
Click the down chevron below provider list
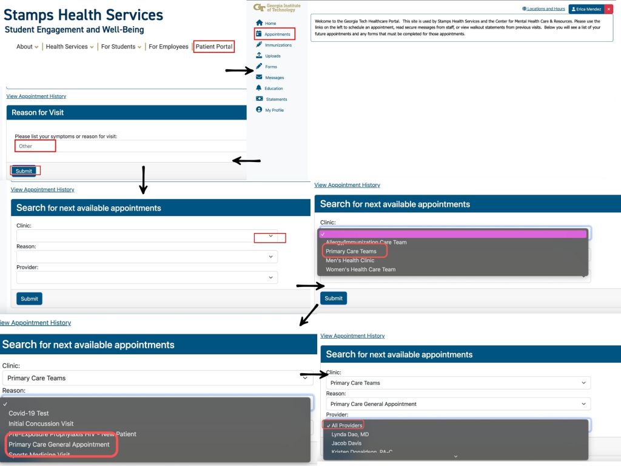[x=455, y=456]
